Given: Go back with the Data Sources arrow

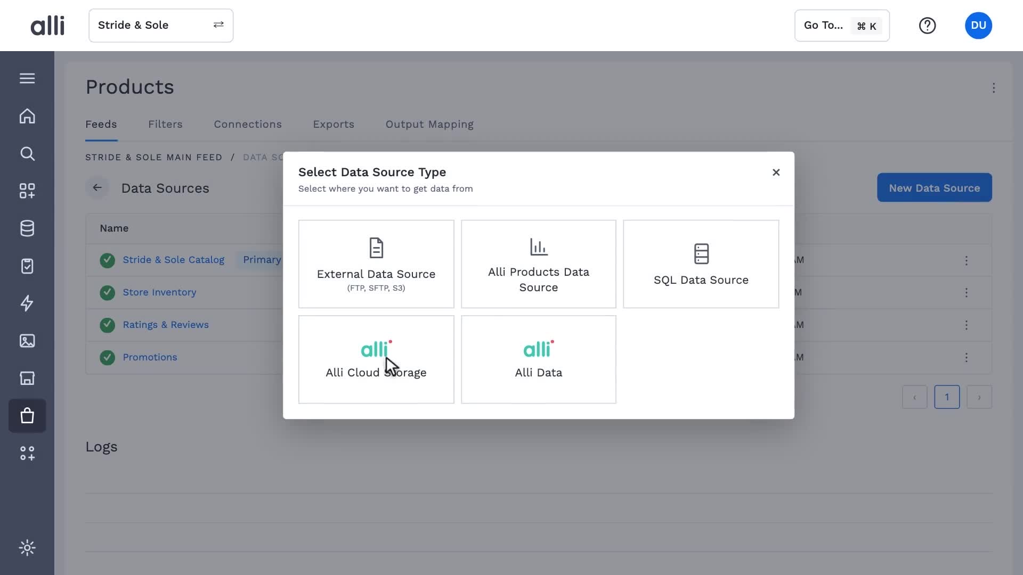Looking at the screenshot, I should (97, 187).
